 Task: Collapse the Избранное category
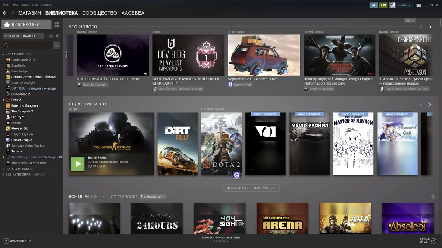point(17,54)
